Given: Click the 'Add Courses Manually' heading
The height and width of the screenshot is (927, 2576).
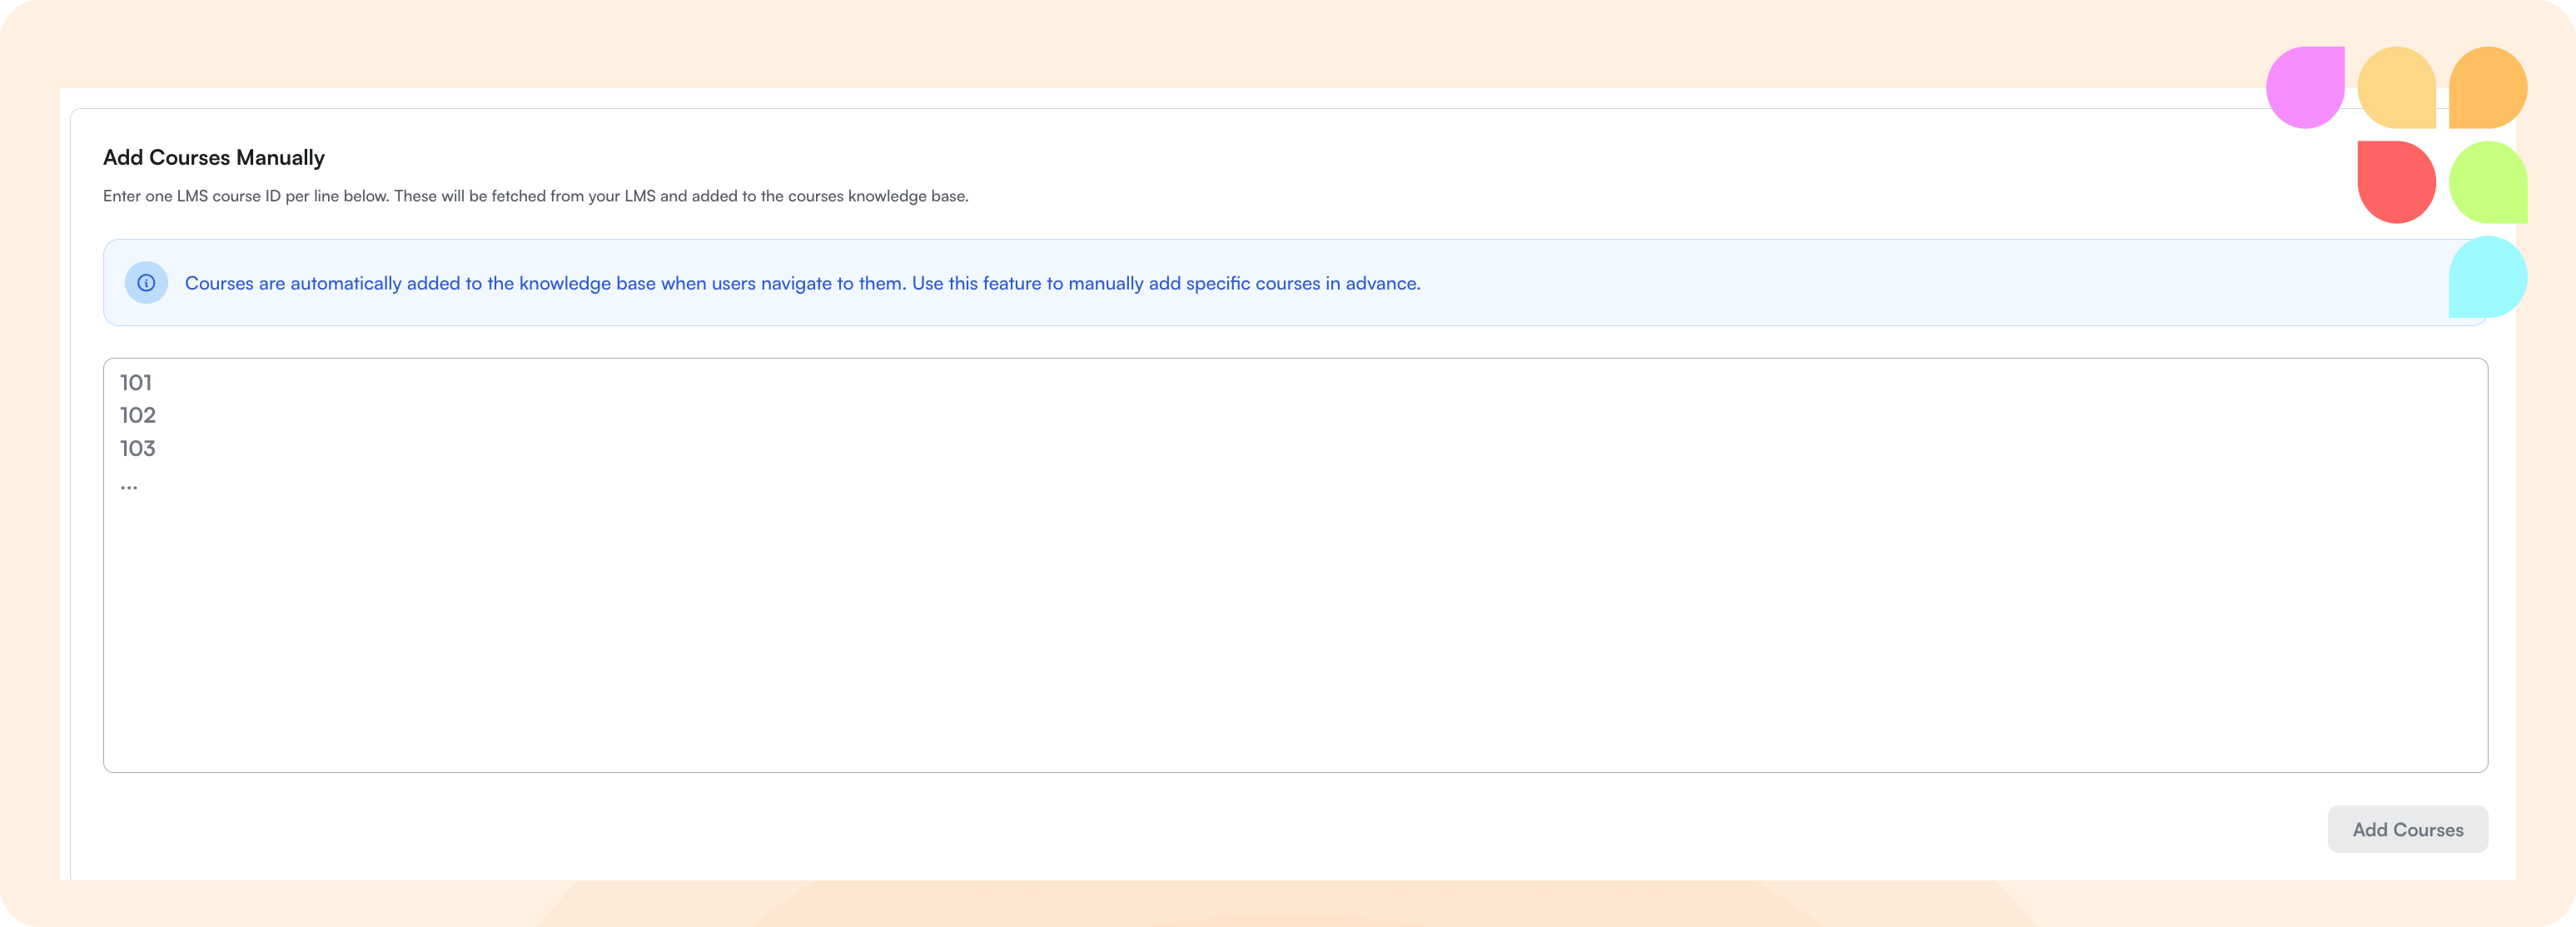Looking at the screenshot, I should (214, 158).
